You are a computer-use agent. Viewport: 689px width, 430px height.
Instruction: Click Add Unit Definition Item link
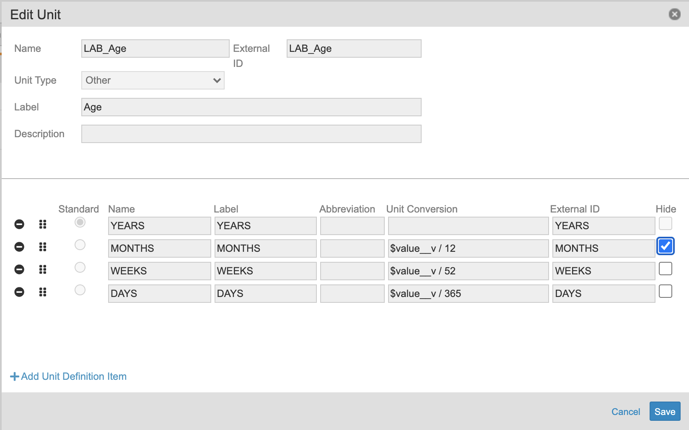(68, 376)
